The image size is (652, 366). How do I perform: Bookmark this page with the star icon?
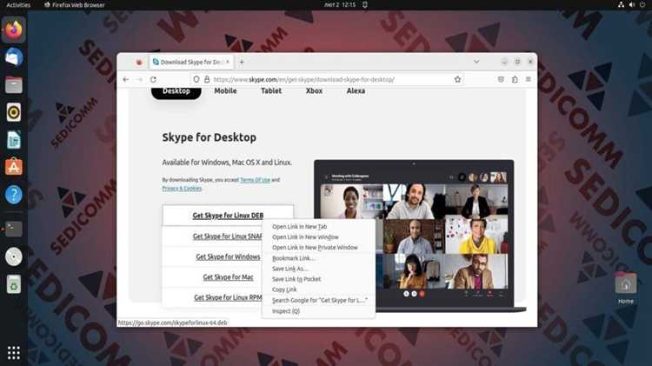(457, 79)
